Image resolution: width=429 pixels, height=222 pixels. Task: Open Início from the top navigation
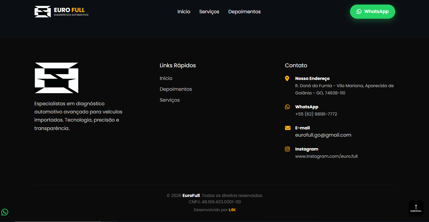click(x=184, y=11)
